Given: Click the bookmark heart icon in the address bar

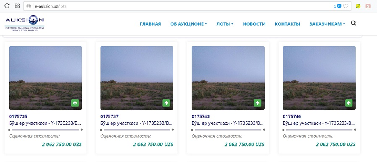Looking at the screenshot, I should pos(346,6).
